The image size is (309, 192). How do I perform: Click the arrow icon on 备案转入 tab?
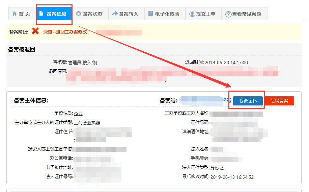115,14
